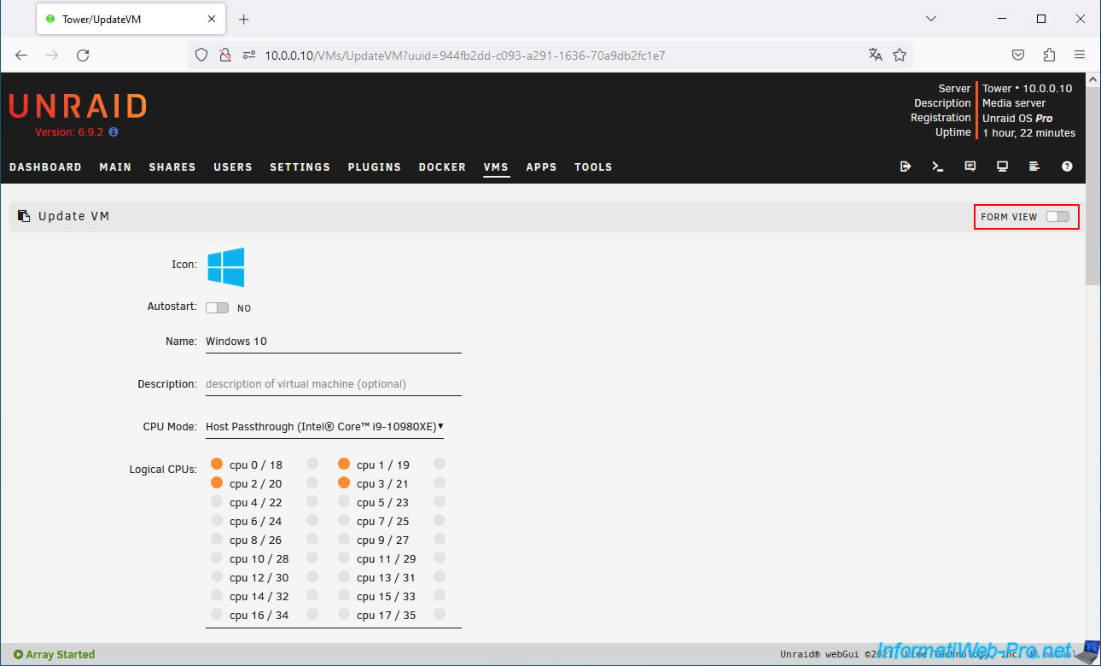The width and height of the screenshot is (1101, 666).
Task: Open the Firefox application menu
Action: tap(1080, 55)
